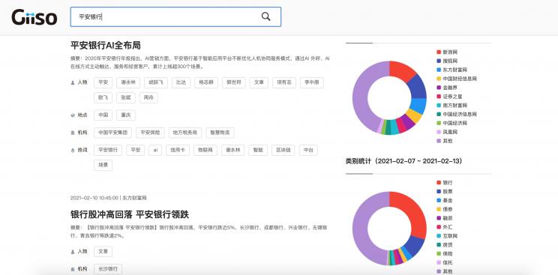The height and width of the screenshot is (275, 558).
Task: Toggle 凤凰网 legend entry
Action: tap(447, 132)
